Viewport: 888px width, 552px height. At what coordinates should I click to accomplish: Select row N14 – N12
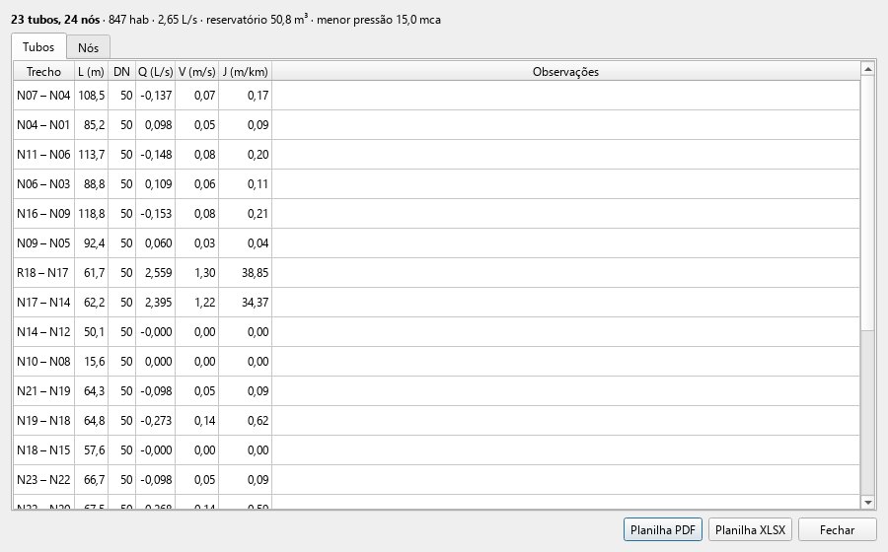point(437,331)
